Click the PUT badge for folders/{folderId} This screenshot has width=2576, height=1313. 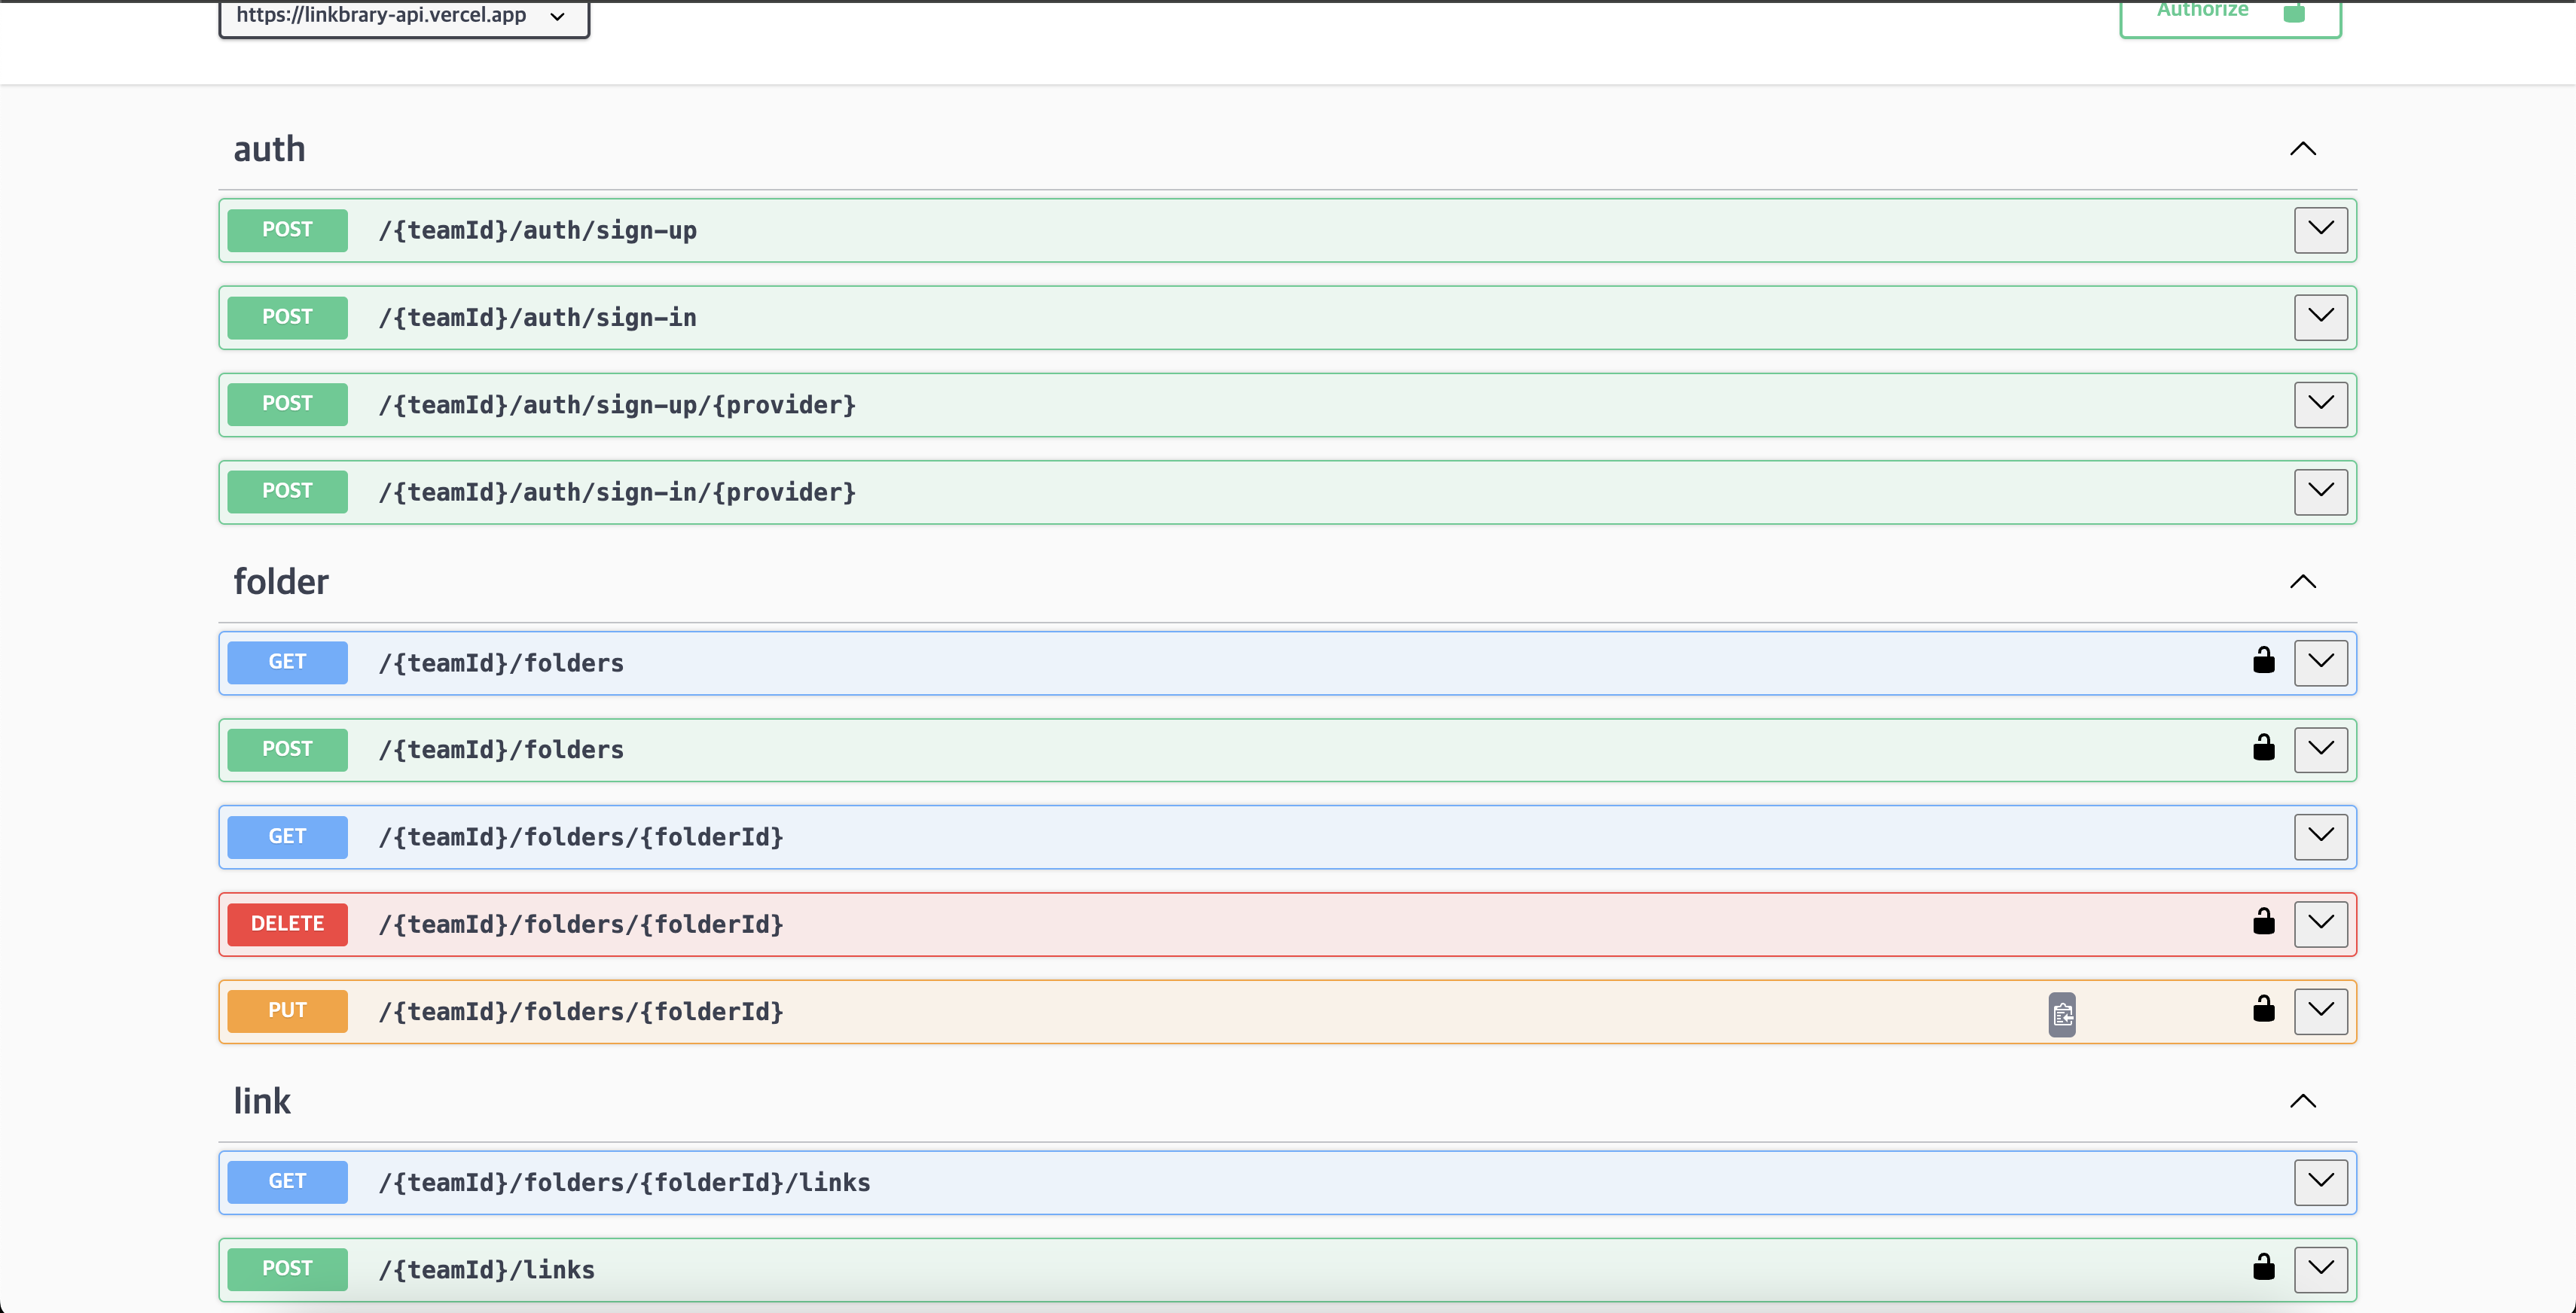click(287, 1011)
